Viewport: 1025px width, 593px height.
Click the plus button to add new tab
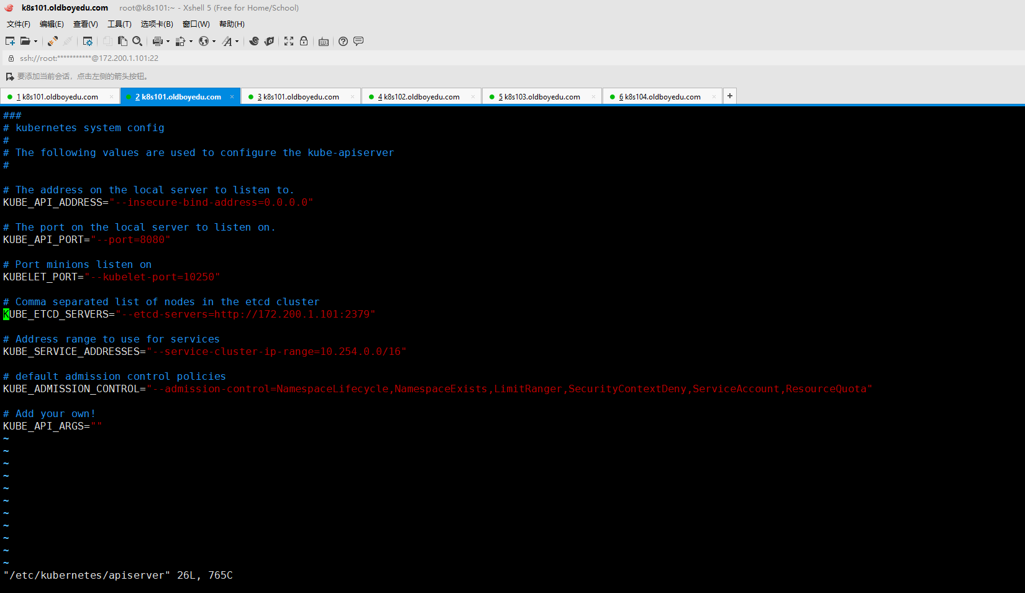pyautogui.click(x=729, y=96)
